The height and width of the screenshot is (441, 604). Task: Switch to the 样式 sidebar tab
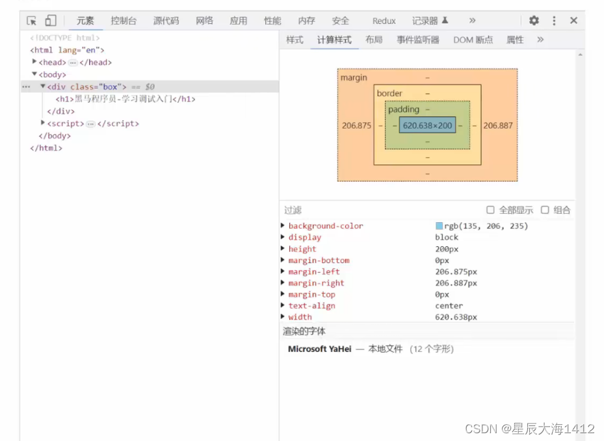(x=295, y=40)
